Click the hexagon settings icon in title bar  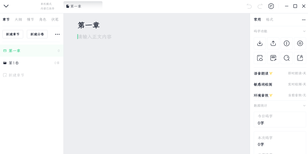[271, 6]
